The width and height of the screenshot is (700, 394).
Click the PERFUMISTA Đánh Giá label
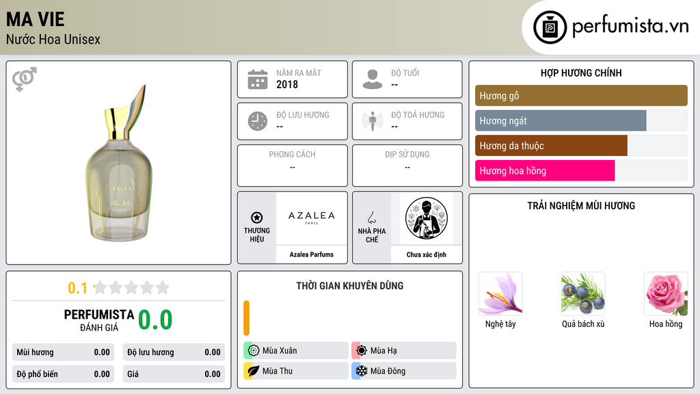[x=99, y=320]
